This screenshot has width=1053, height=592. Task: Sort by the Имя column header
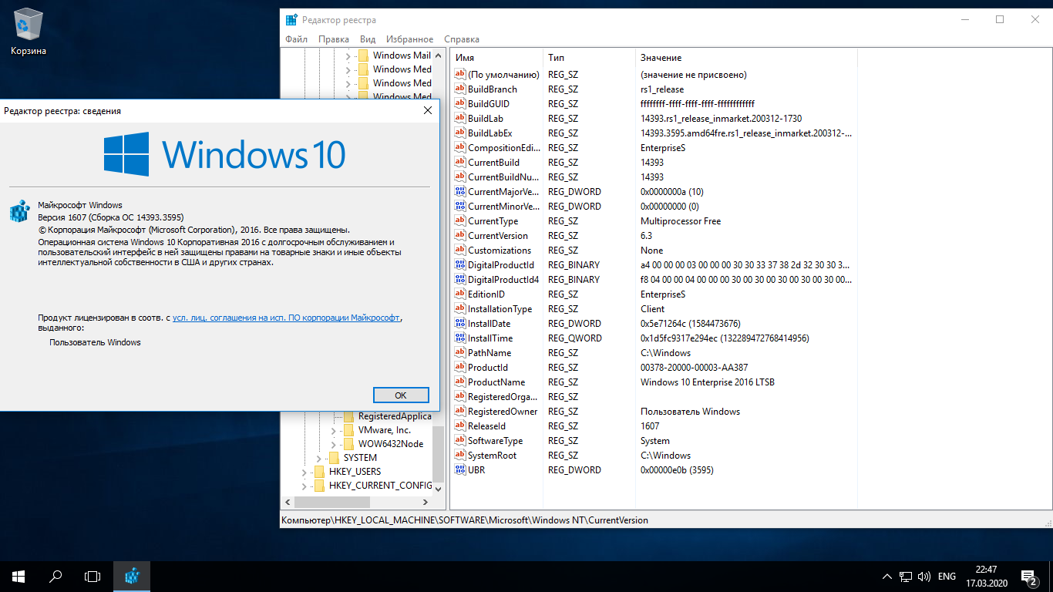496,58
